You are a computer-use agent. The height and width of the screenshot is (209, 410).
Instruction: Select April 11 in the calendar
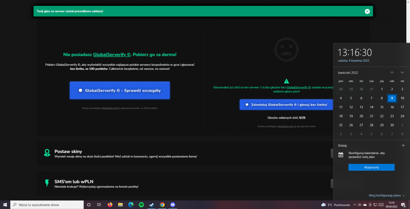341,107
